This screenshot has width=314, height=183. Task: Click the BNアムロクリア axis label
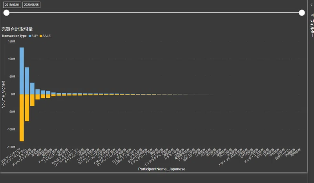point(11,156)
